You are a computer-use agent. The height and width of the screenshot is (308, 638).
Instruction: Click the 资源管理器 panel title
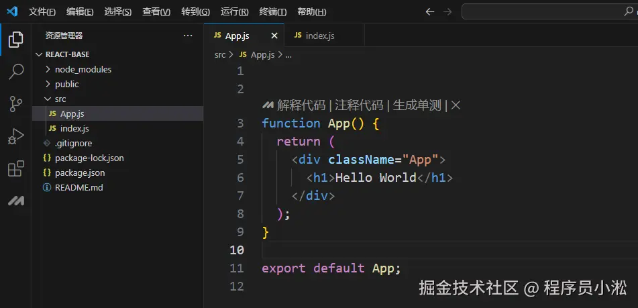click(x=64, y=36)
